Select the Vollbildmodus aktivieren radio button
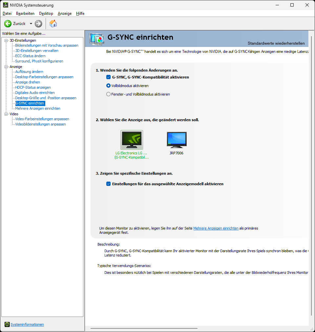Viewport: 315px width, 332px height. pos(108,85)
